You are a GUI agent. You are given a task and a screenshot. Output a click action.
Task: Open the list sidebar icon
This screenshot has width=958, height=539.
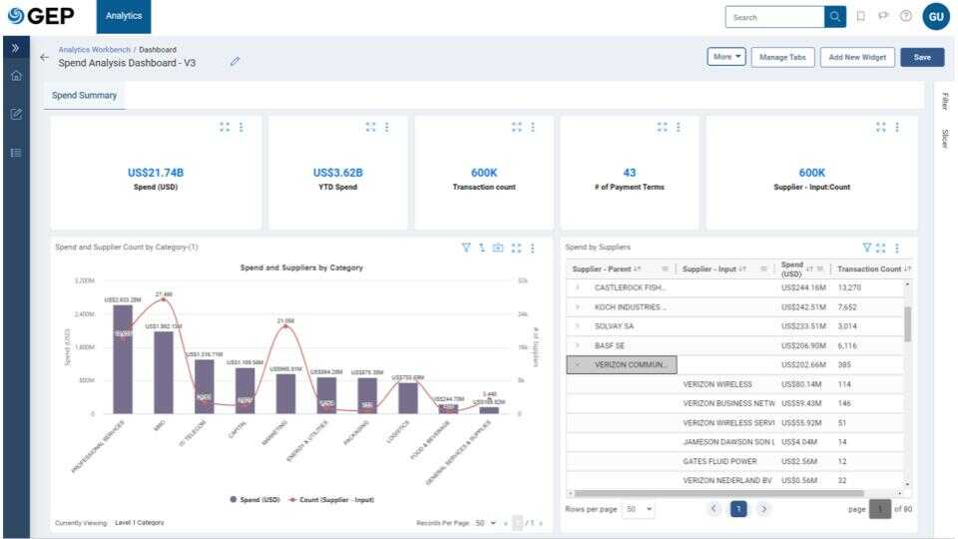point(16,153)
